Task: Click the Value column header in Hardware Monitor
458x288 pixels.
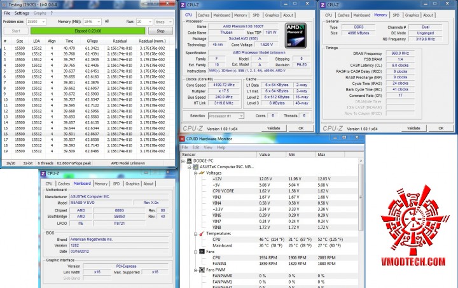Action: point(272,155)
